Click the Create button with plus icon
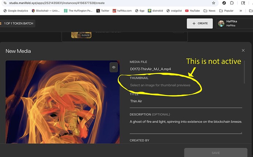The width and height of the screenshot is (253, 157). [199, 23]
